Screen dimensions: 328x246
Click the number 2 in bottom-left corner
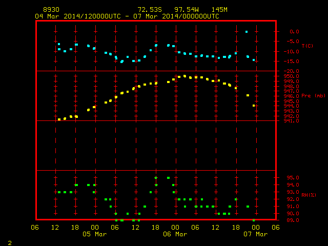coord(10,243)
